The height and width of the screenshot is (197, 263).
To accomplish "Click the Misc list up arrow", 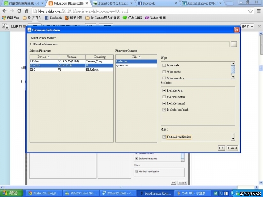I will click(233, 135).
